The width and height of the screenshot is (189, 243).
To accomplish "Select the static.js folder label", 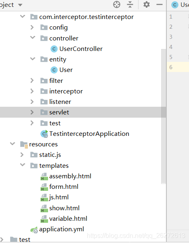I will click(x=50, y=155).
